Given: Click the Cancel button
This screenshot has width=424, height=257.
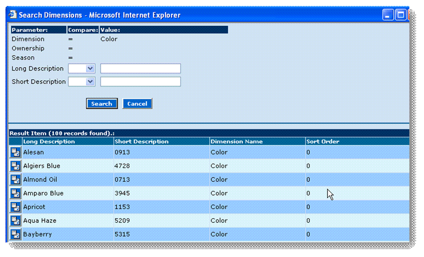Looking at the screenshot, I should pyautogui.click(x=137, y=104).
